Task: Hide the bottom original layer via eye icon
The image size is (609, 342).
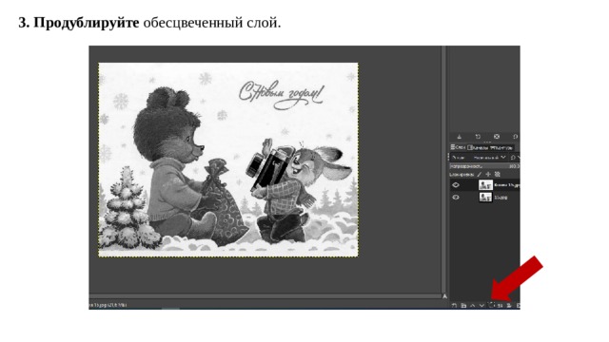Action: (456, 198)
